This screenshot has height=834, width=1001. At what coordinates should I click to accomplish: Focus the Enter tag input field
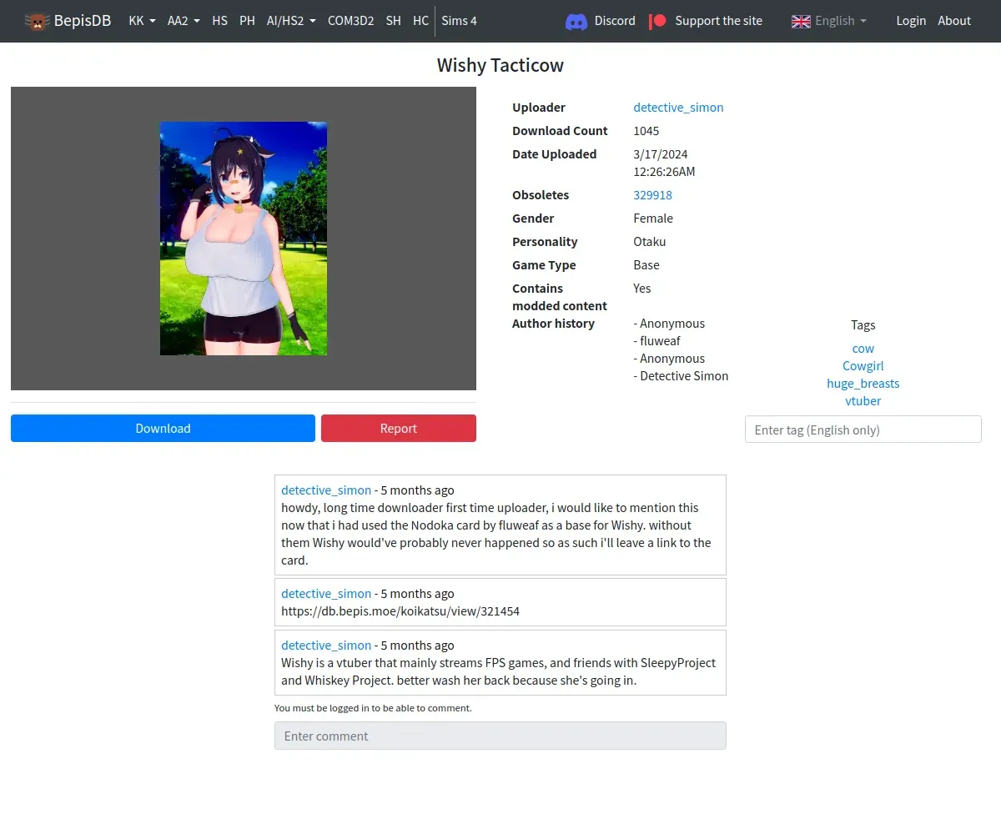pyautogui.click(x=863, y=430)
